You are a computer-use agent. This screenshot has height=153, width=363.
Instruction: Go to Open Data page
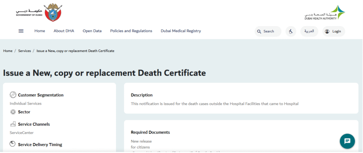pos(92,31)
